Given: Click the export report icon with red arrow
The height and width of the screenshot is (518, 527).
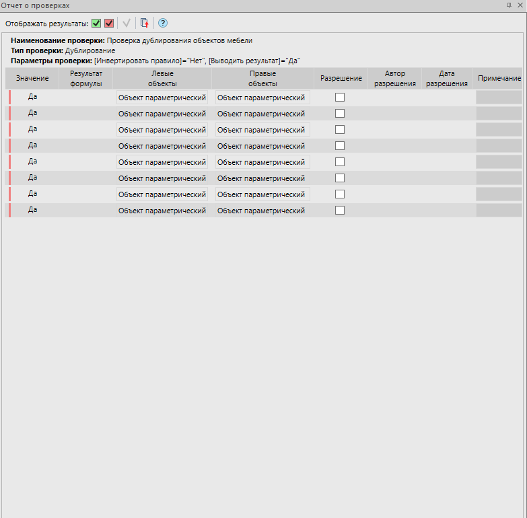Looking at the screenshot, I should click(x=144, y=23).
